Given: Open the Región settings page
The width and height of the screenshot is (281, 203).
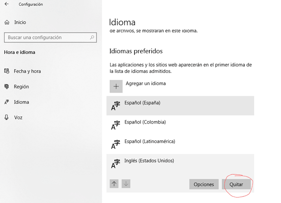Looking at the screenshot, I should pos(21,87).
